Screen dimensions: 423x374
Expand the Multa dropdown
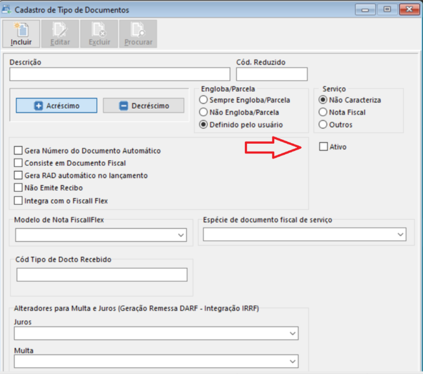[x=156, y=361]
